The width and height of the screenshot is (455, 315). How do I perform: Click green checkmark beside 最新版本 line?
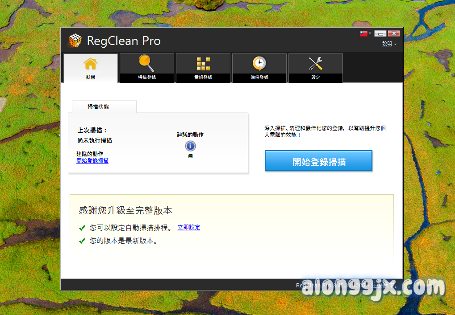(82, 241)
